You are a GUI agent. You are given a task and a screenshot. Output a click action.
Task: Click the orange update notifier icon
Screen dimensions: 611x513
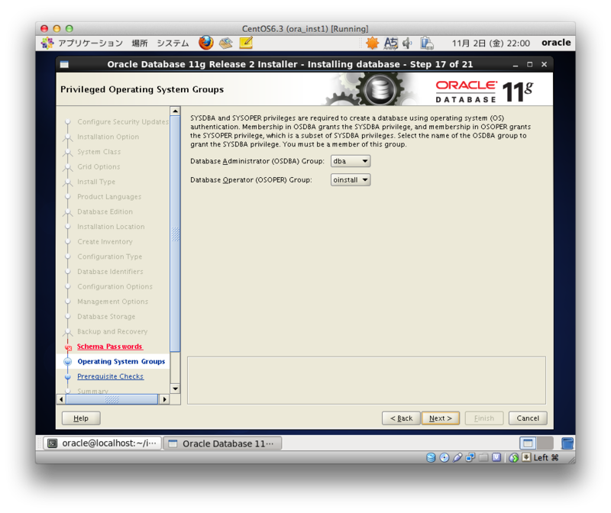click(x=372, y=43)
